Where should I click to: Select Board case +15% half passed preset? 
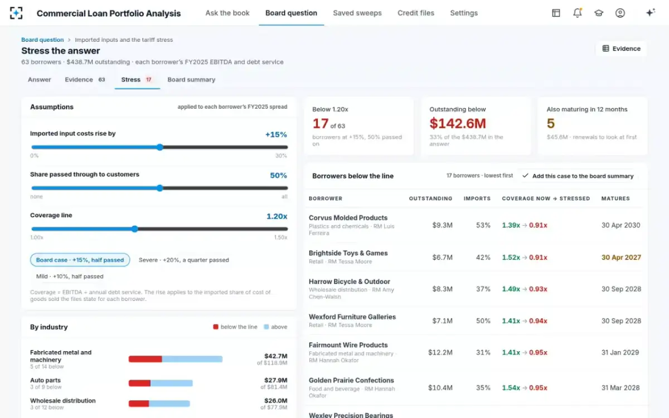pos(80,260)
